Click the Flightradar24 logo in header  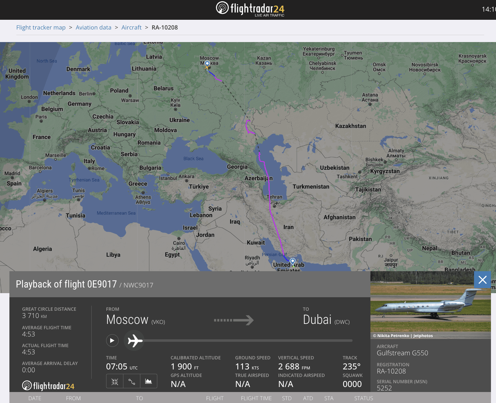(250, 9)
